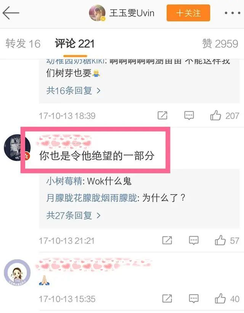Repost the comment posted at 21:21

tap(167, 240)
